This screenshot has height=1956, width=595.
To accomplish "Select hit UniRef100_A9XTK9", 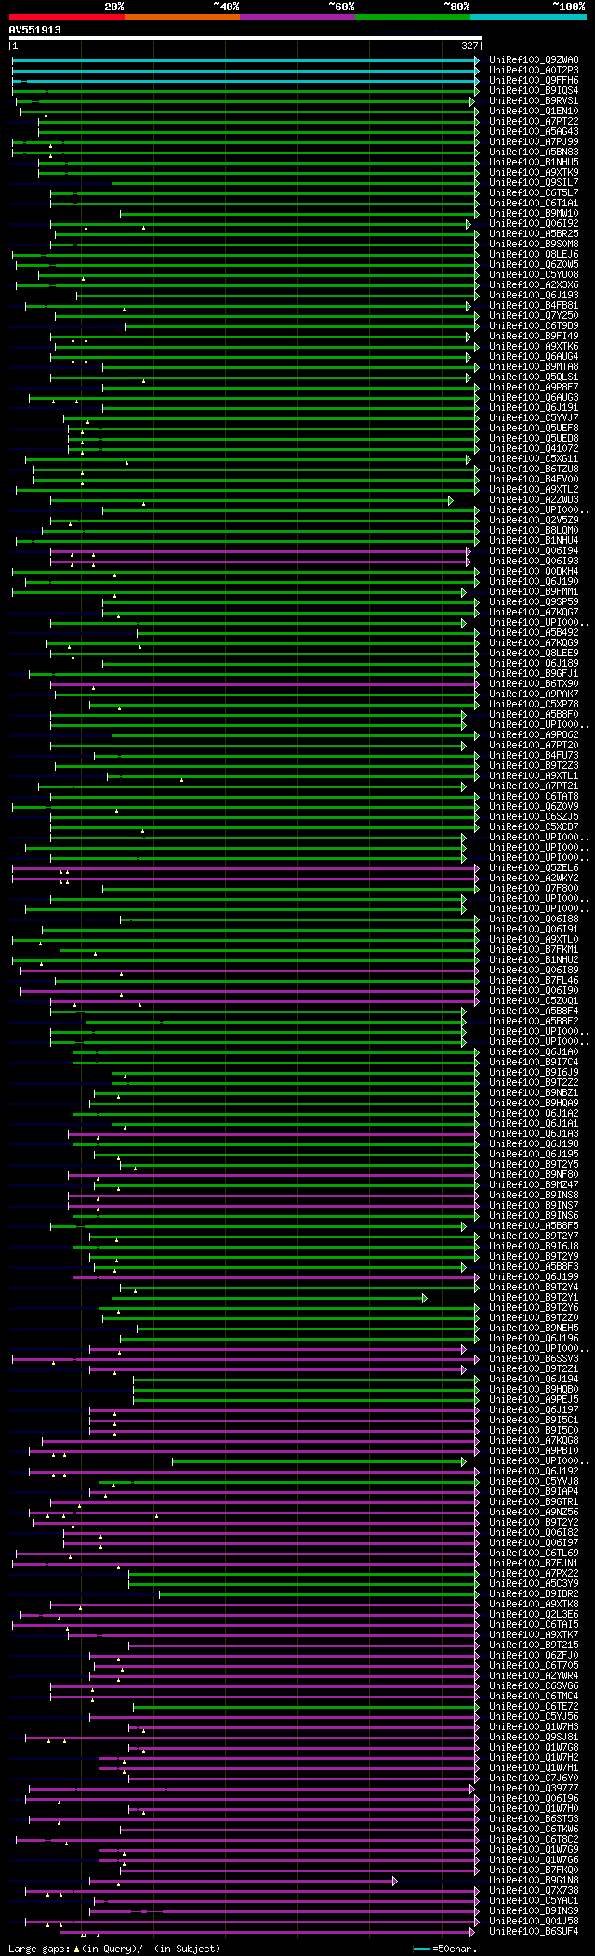I will click(534, 173).
